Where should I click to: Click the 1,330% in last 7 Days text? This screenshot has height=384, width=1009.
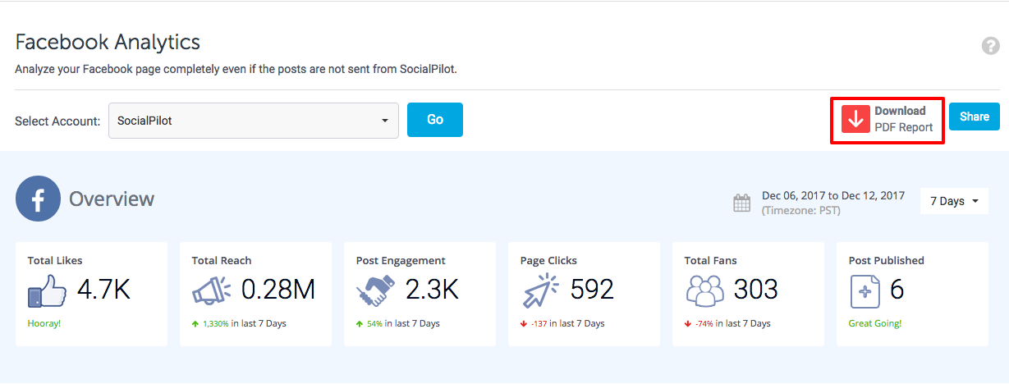pyautogui.click(x=245, y=323)
